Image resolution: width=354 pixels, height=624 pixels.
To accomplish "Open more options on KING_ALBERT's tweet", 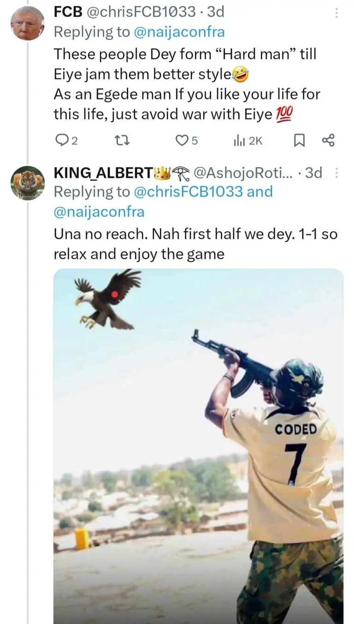I will point(336,173).
